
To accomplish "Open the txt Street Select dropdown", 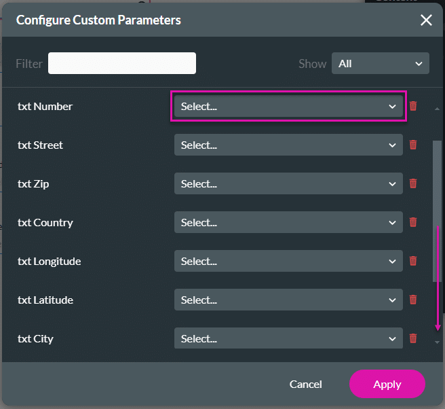I will 288,145.
